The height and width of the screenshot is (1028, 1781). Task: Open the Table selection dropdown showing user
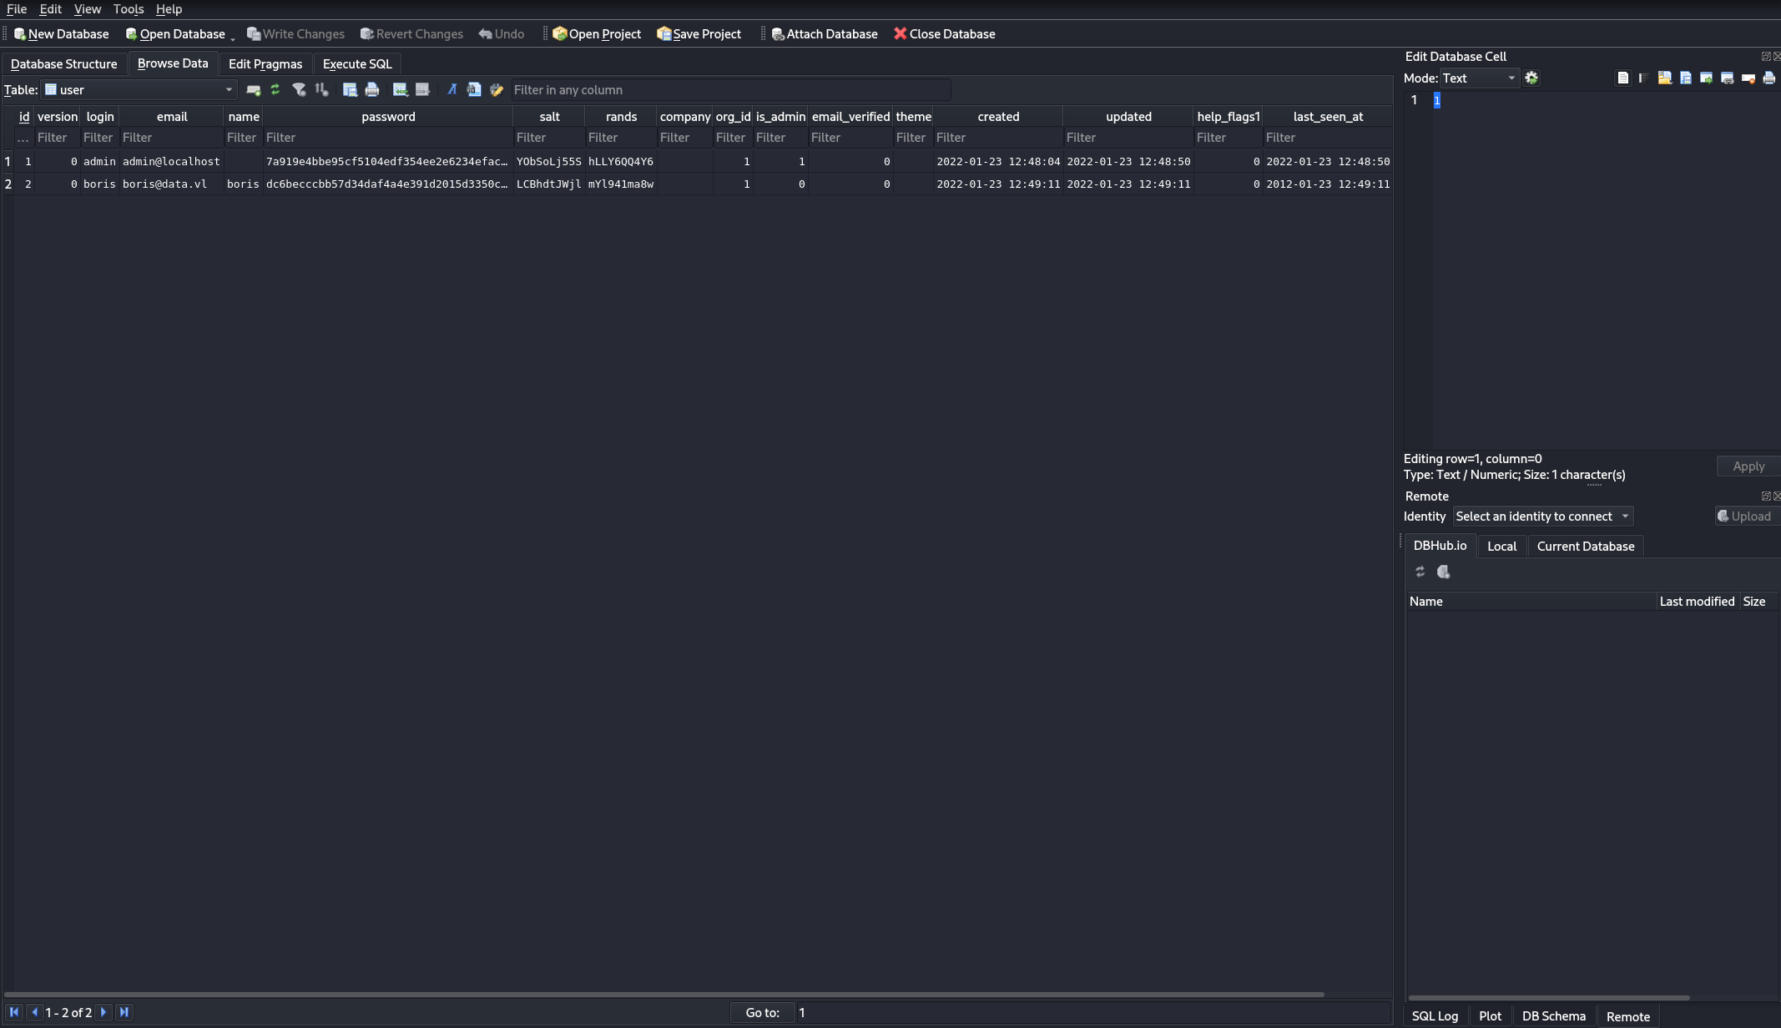[x=139, y=89]
